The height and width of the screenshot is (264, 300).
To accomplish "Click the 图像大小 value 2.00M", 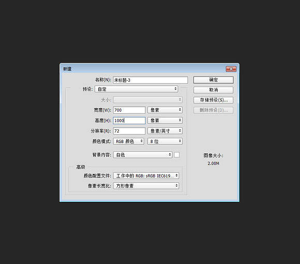I will click(x=213, y=164).
